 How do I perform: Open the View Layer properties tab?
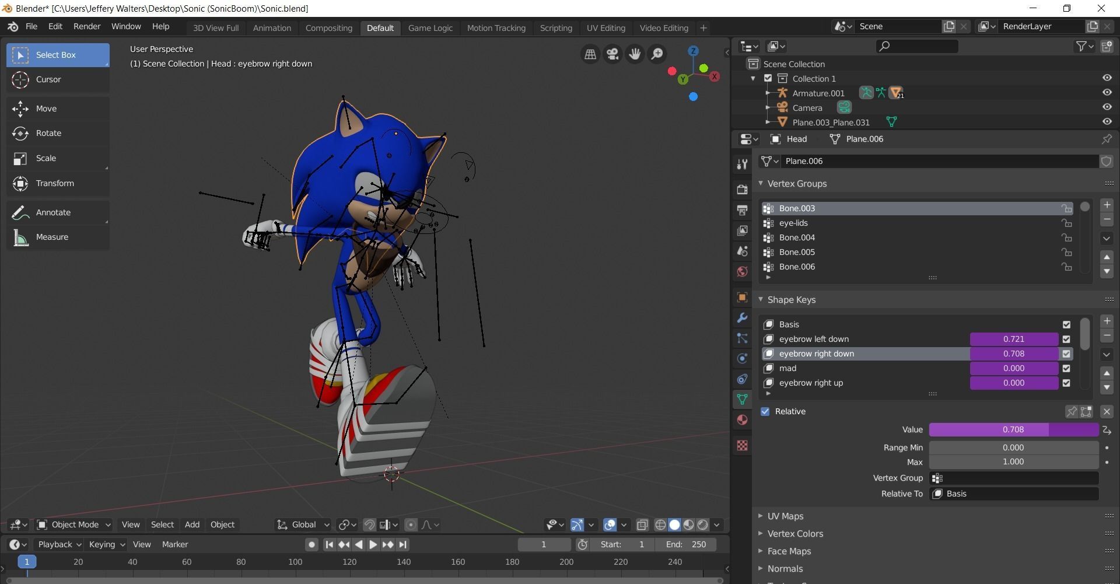tap(742, 230)
